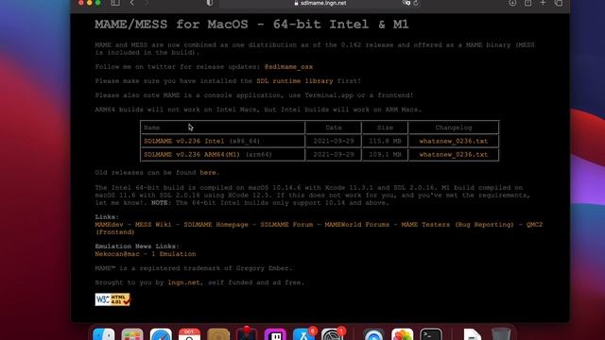This screenshot has width=605, height=340.
Task: Visit the SDLMAME Forum link
Action: pyautogui.click(x=286, y=225)
